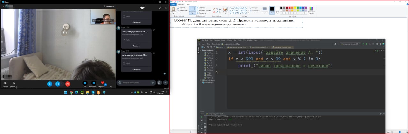Show hidden tray icons in the taskbar

pos(132,93)
